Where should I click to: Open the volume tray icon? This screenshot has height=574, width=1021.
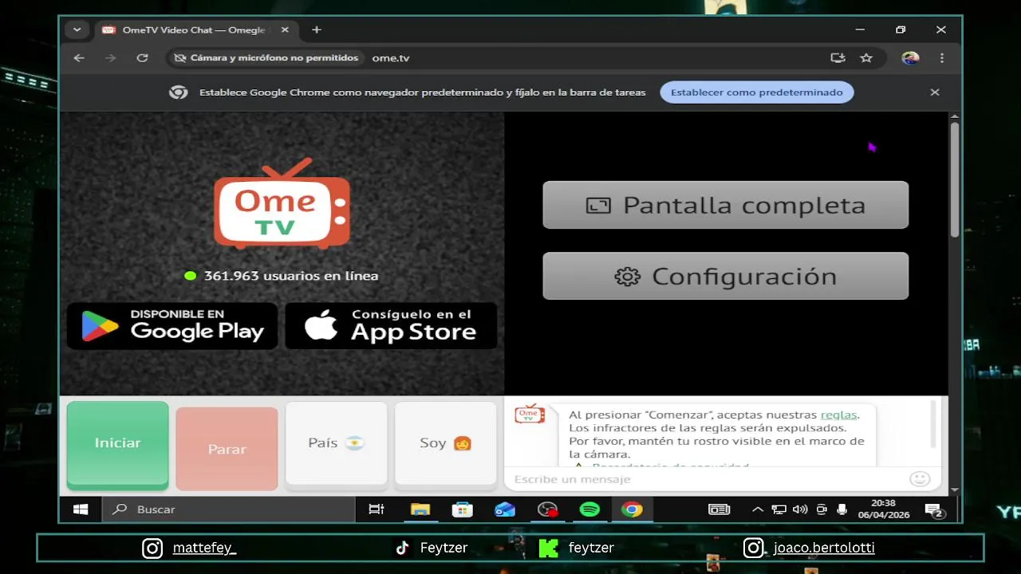coord(800,509)
